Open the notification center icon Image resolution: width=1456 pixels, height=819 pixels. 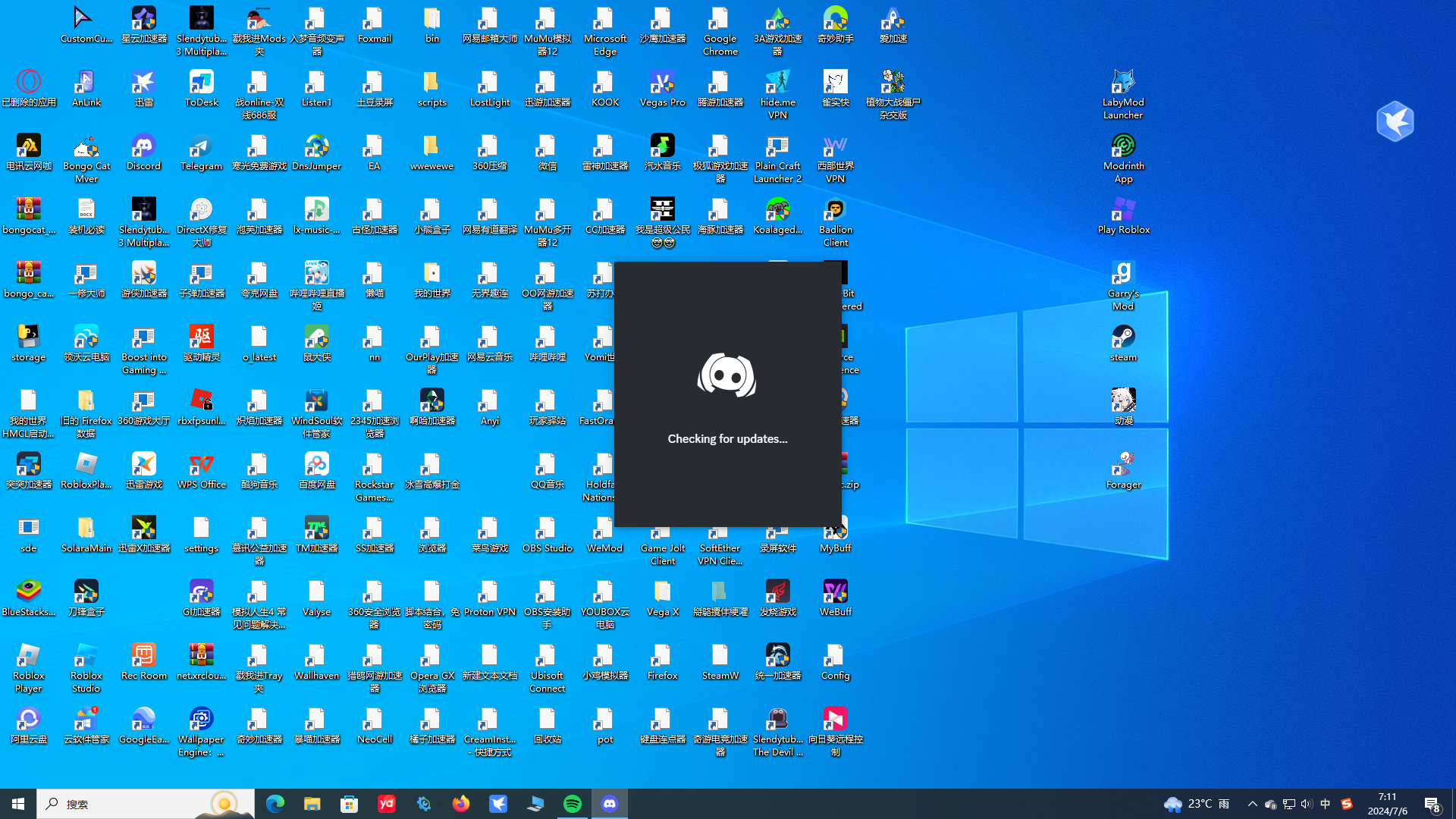pyautogui.click(x=1432, y=804)
